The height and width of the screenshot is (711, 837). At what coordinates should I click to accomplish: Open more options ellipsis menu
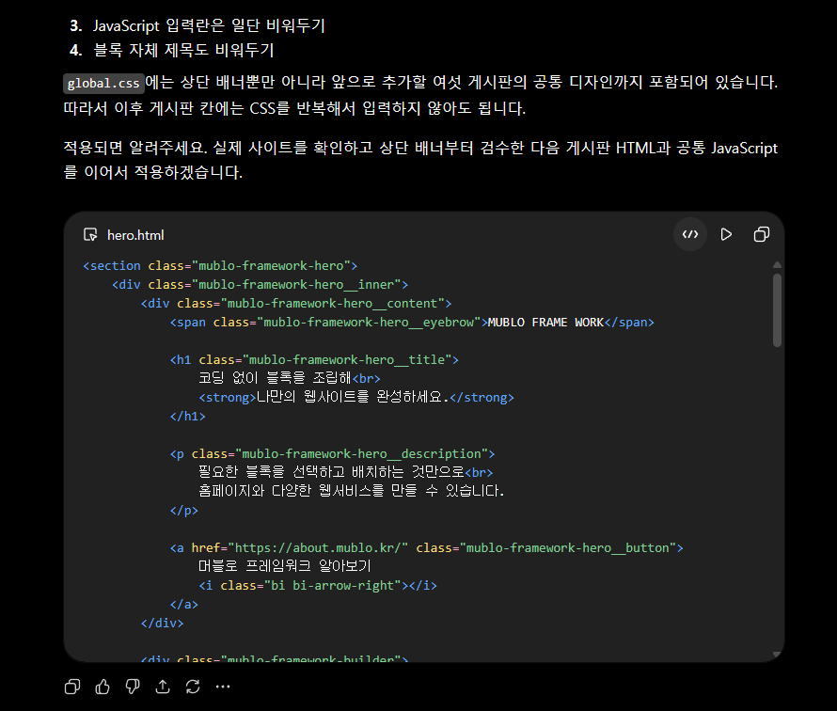coord(223,687)
